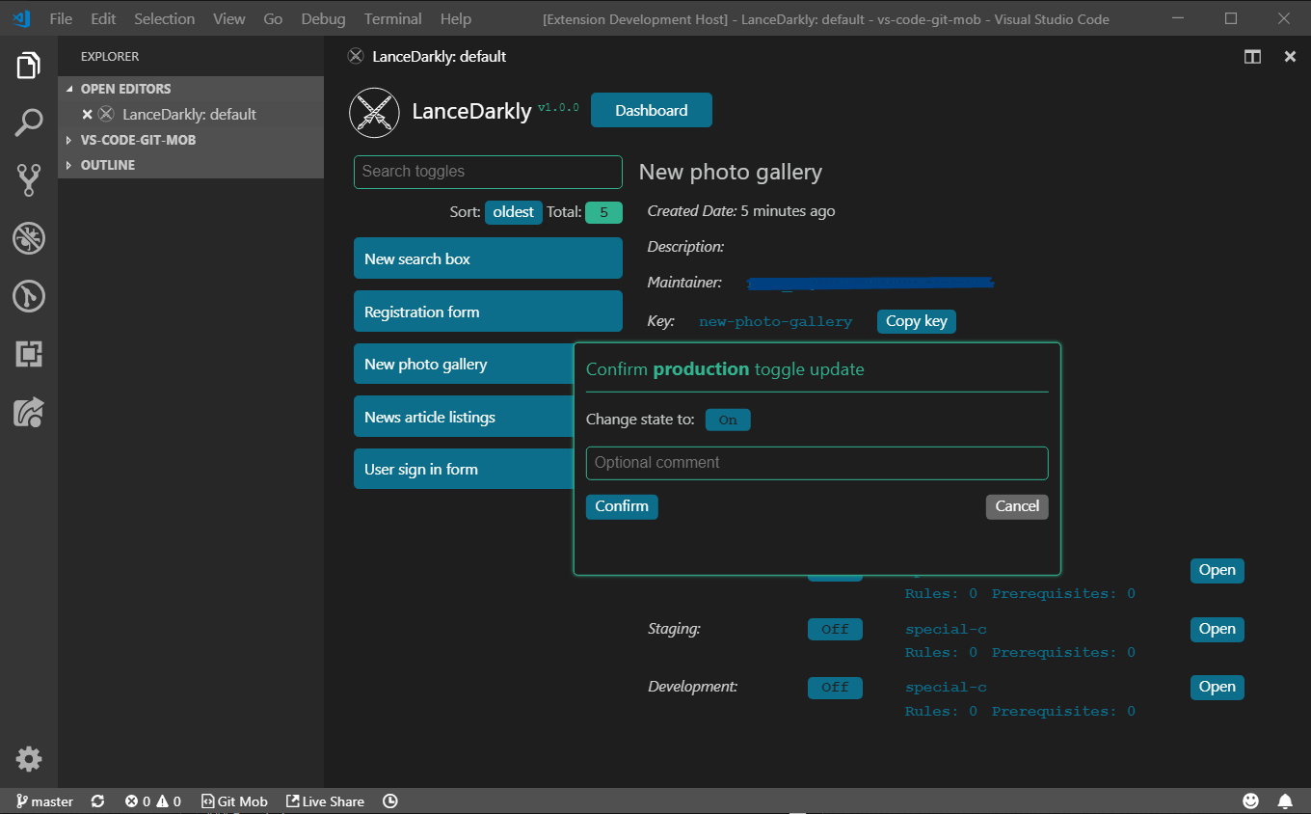
Task: Click the v1.0.0 version label
Action: coord(558,107)
